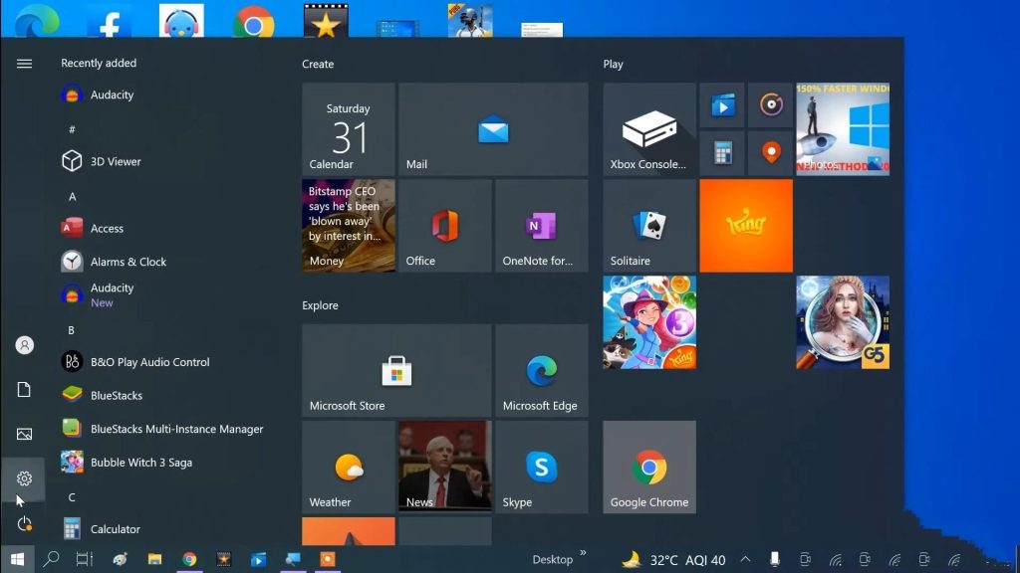The image size is (1020, 573).
Task: Open the G5 hidden-object game tile
Action: coord(843,322)
